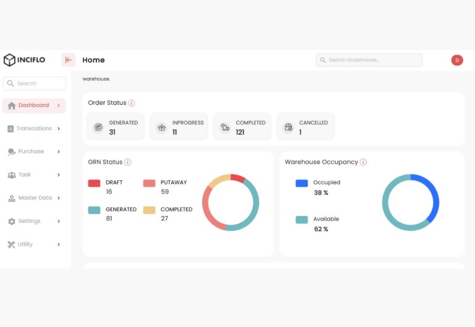This screenshot has height=327, width=475.
Task: Expand the Purchase chevron
Action: [x=59, y=152]
